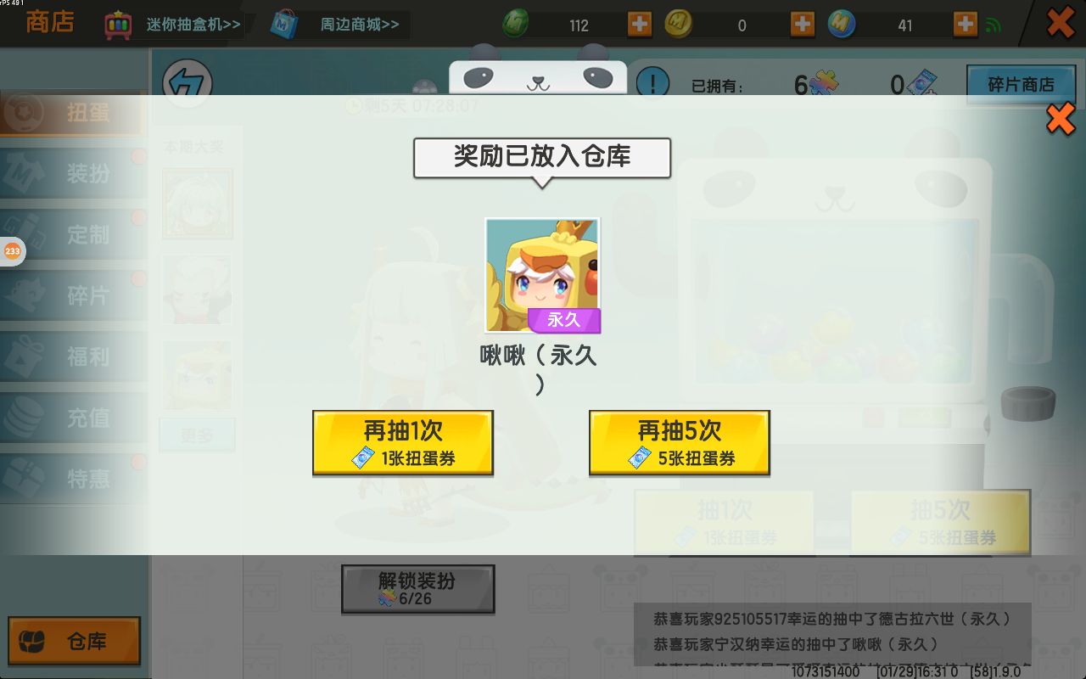
Task: Select 扭蛋 gacha tab in sidebar
Action: point(71,112)
